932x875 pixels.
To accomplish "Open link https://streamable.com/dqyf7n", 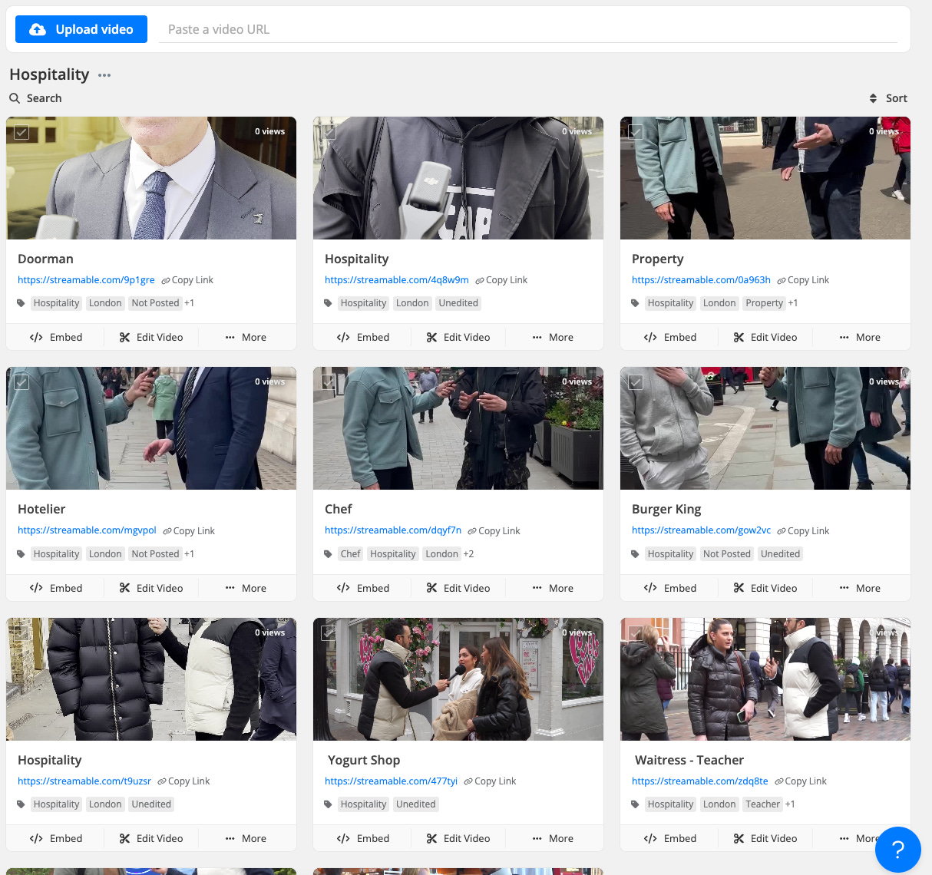I will (393, 530).
